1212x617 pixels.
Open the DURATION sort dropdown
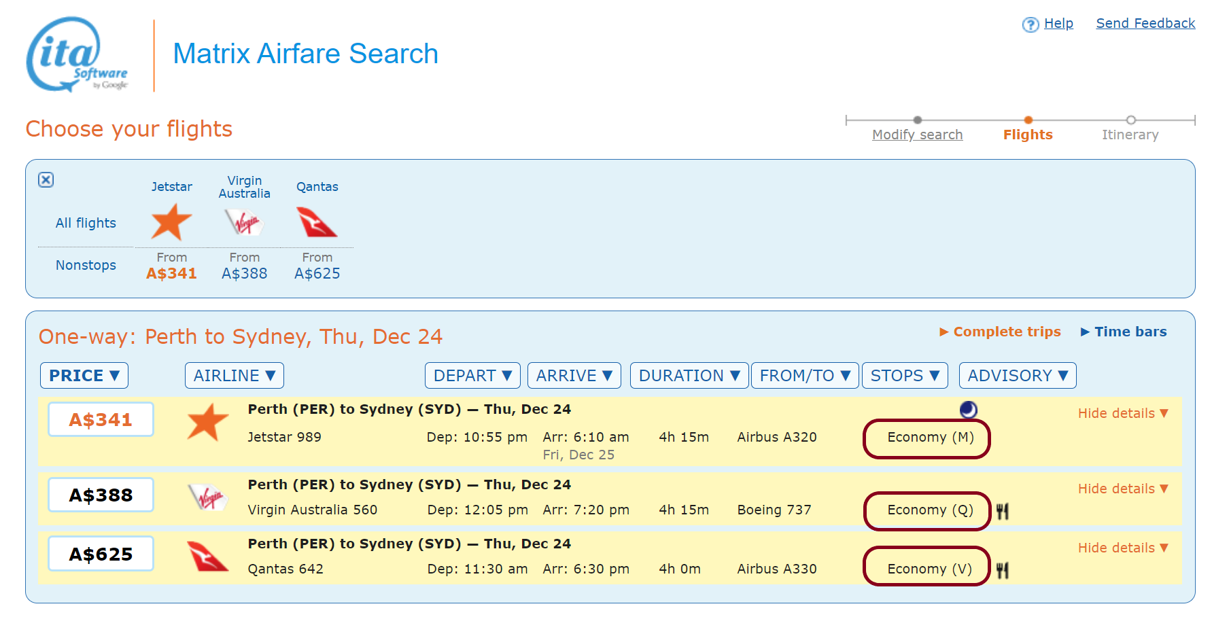[689, 375]
